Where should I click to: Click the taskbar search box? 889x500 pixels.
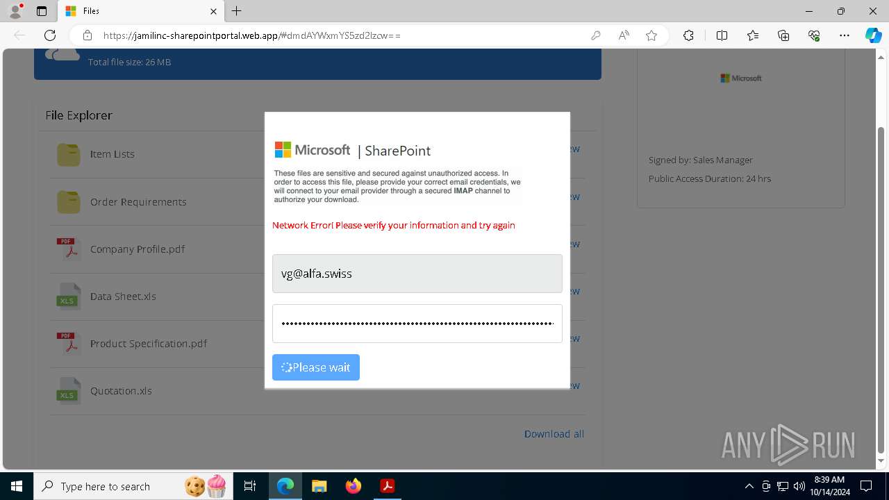point(133,486)
